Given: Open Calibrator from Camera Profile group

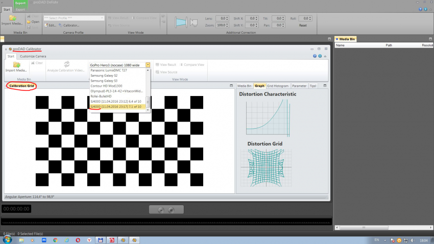Looking at the screenshot, I should pos(69,25).
